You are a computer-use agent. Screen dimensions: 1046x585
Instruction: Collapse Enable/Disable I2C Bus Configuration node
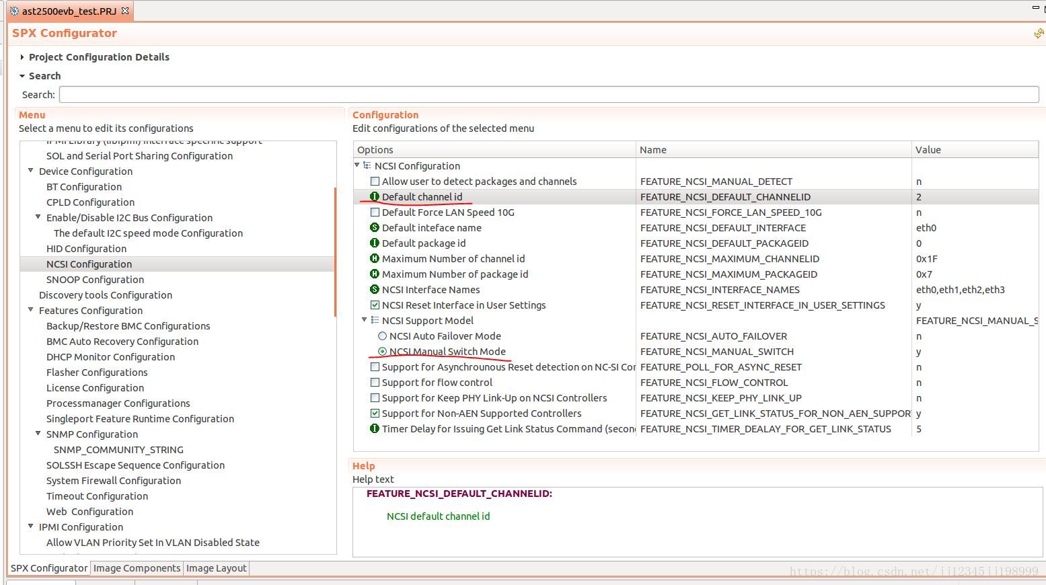tap(38, 217)
